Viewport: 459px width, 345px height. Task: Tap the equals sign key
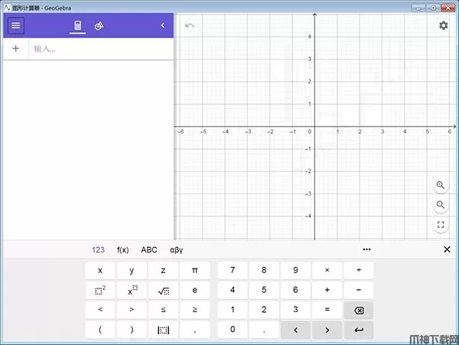click(x=327, y=310)
